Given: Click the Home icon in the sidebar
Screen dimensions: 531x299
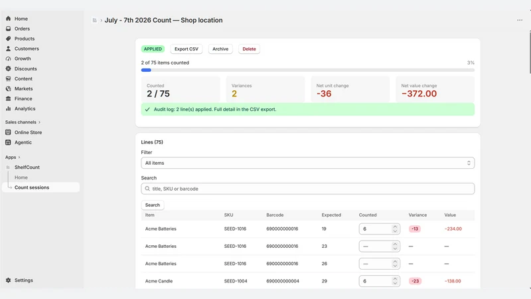Looking at the screenshot, I should pyautogui.click(x=8, y=19).
